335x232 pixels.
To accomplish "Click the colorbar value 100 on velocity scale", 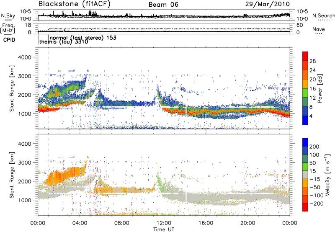I will pyautogui.click(x=314, y=155).
